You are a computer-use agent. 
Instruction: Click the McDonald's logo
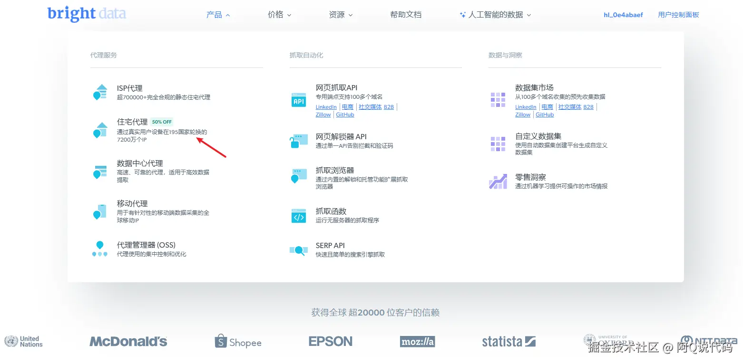click(128, 341)
